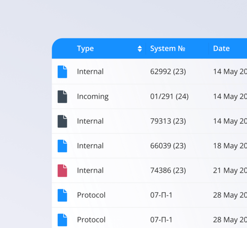Click system number 66039 (23)
The width and height of the screenshot is (247, 228).
pos(168,146)
